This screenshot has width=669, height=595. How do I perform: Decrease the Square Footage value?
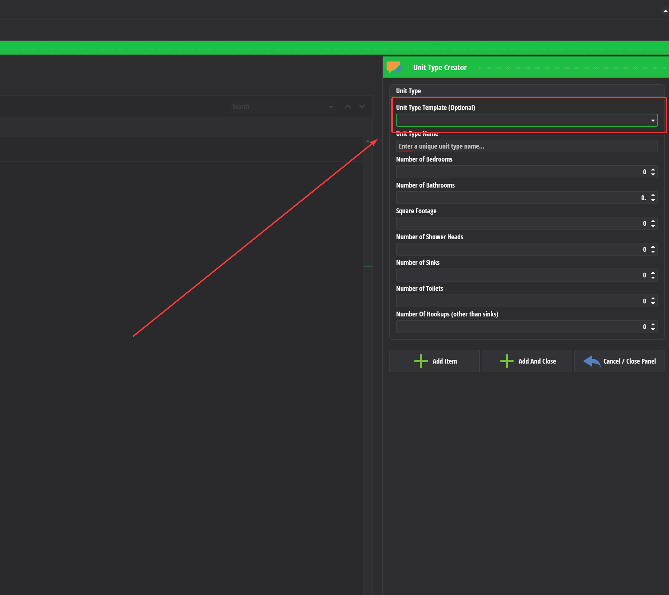(x=653, y=226)
